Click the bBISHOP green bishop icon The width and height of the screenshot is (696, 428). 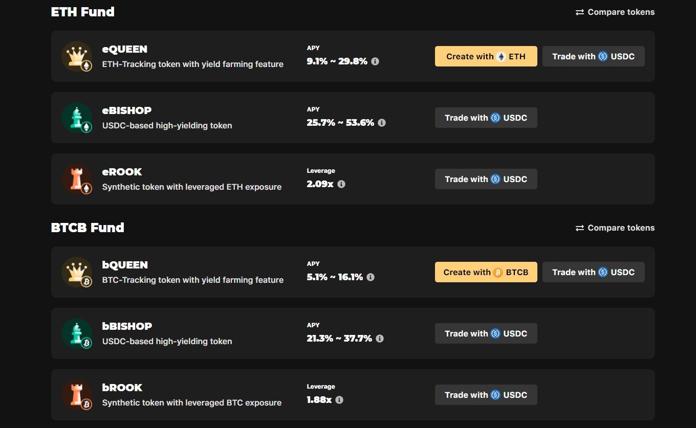pos(77,333)
